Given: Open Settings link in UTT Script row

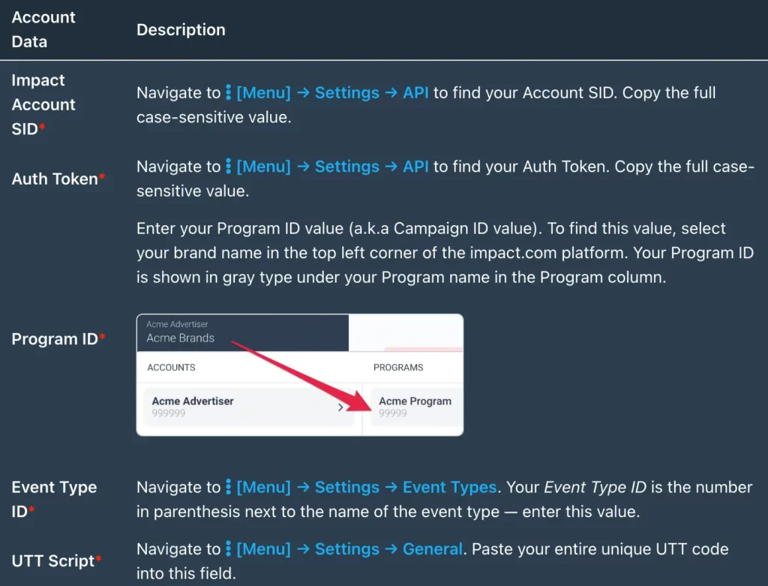Looking at the screenshot, I should click(346, 548).
